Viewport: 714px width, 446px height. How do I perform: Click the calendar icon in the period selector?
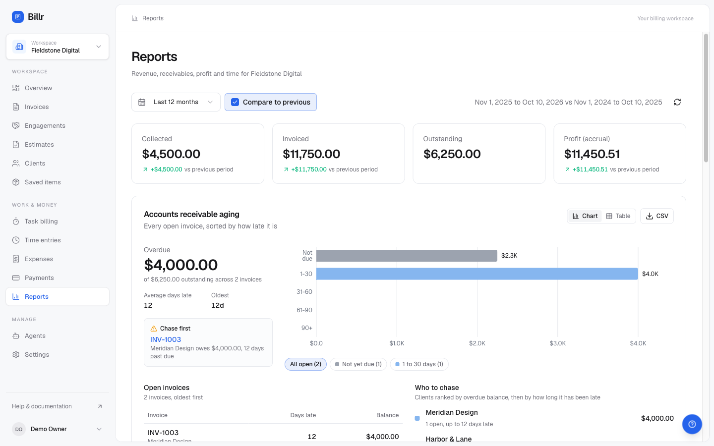coord(142,102)
